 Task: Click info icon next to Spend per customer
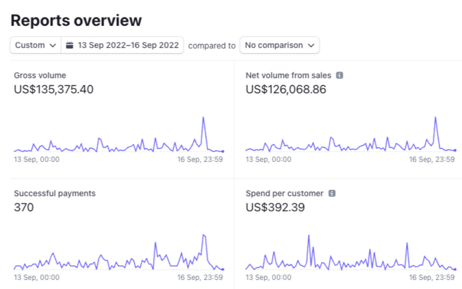point(332,193)
